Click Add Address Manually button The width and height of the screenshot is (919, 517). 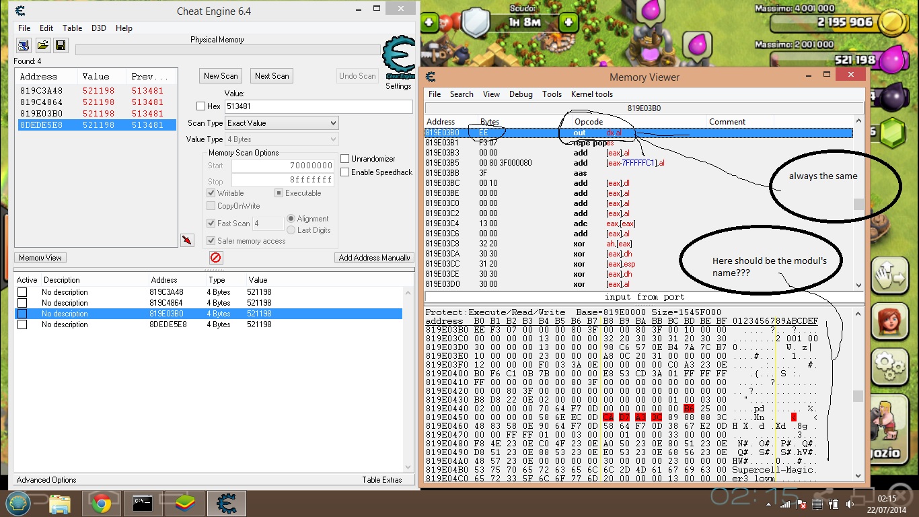click(374, 258)
